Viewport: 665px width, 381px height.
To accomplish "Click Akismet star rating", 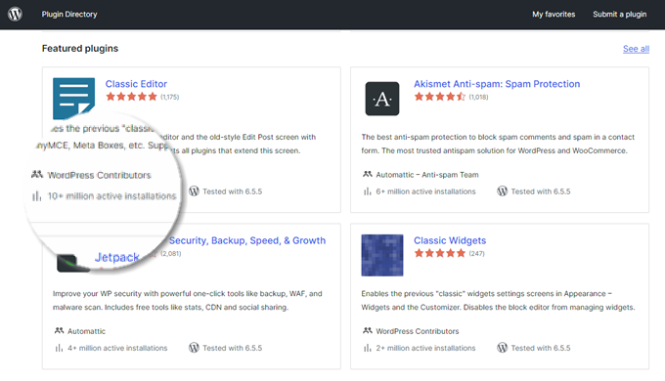I will tap(440, 97).
